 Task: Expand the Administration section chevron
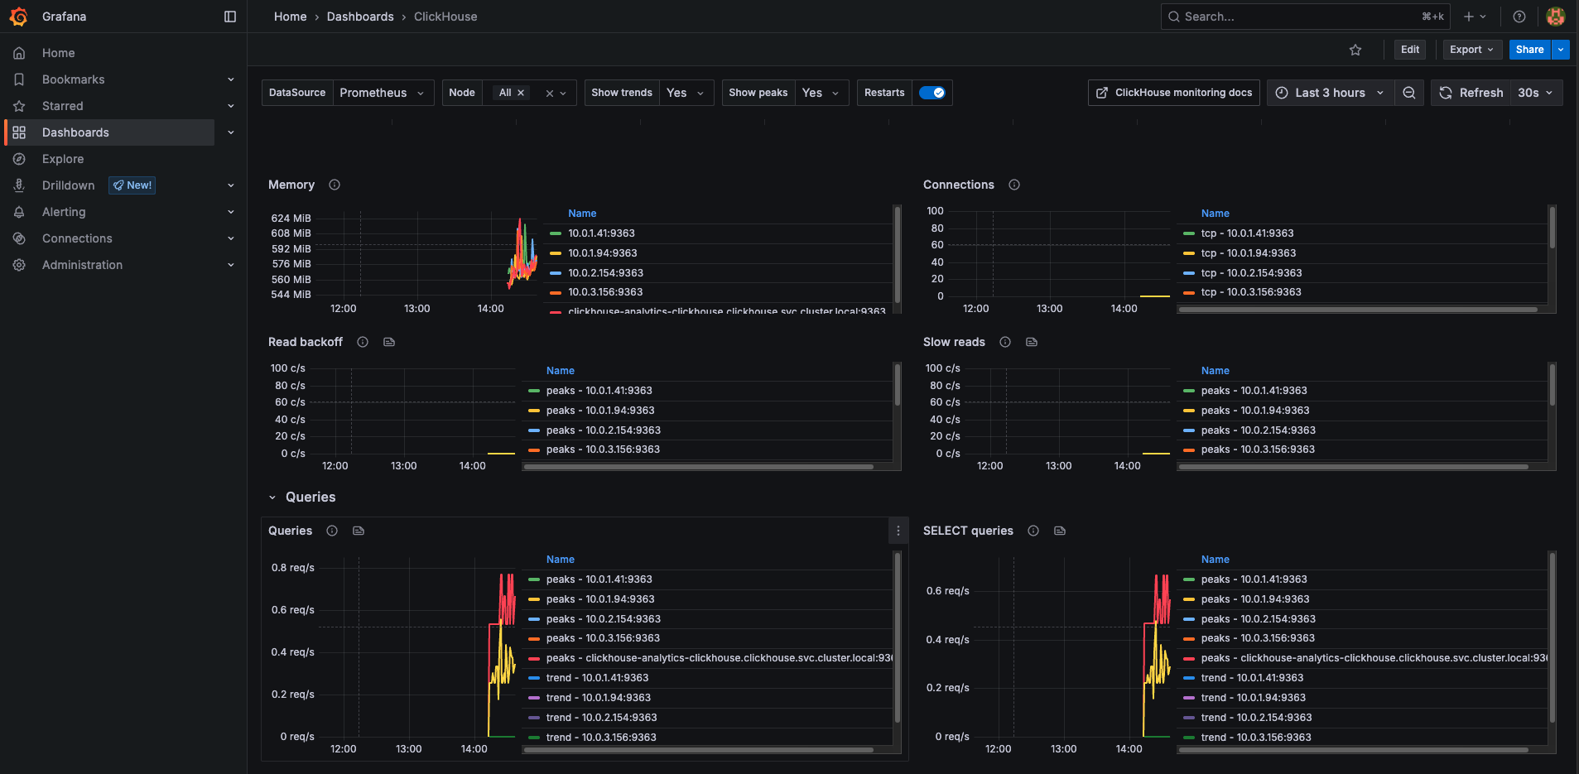click(231, 265)
